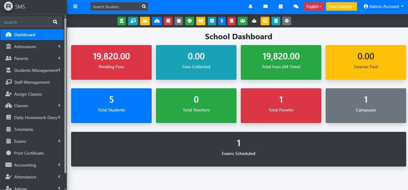Toggle sidebar with the hamburger menu button
Image resolution: width=408 pixels, height=190 pixels.
pyautogui.click(x=75, y=6)
